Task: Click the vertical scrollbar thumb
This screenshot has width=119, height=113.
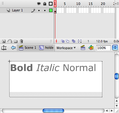Action: 117,76
